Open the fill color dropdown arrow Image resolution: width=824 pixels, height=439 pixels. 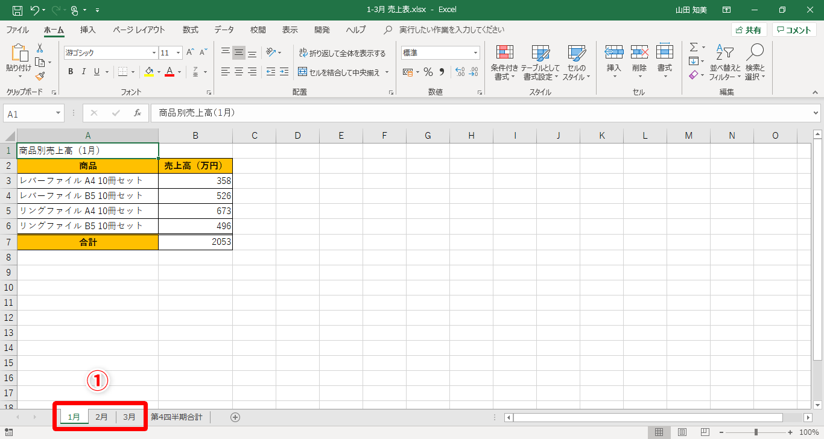pos(159,72)
